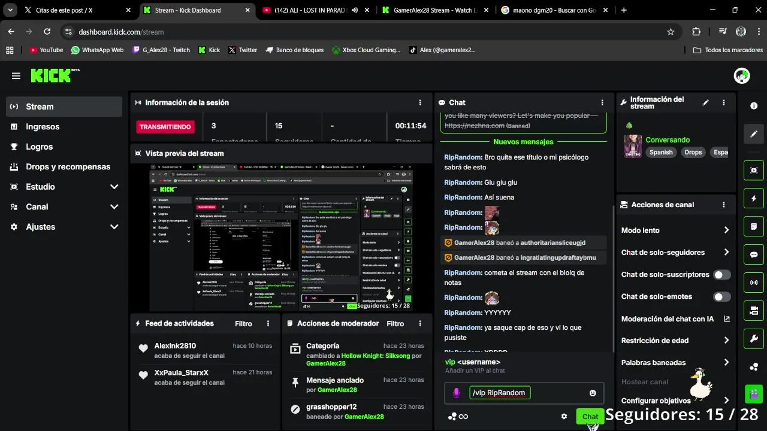Open the hamburger menu beside the KICK logo
Viewport: 767px width, 431px height.
pyautogui.click(x=16, y=76)
